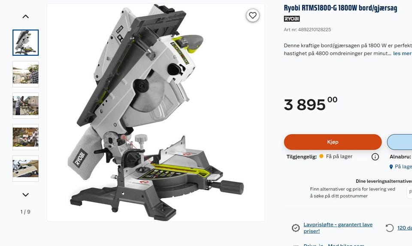Open Lavprisløfte garantert lave priser link
This screenshot has width=412, height=246.
click(x=338, y=228)
